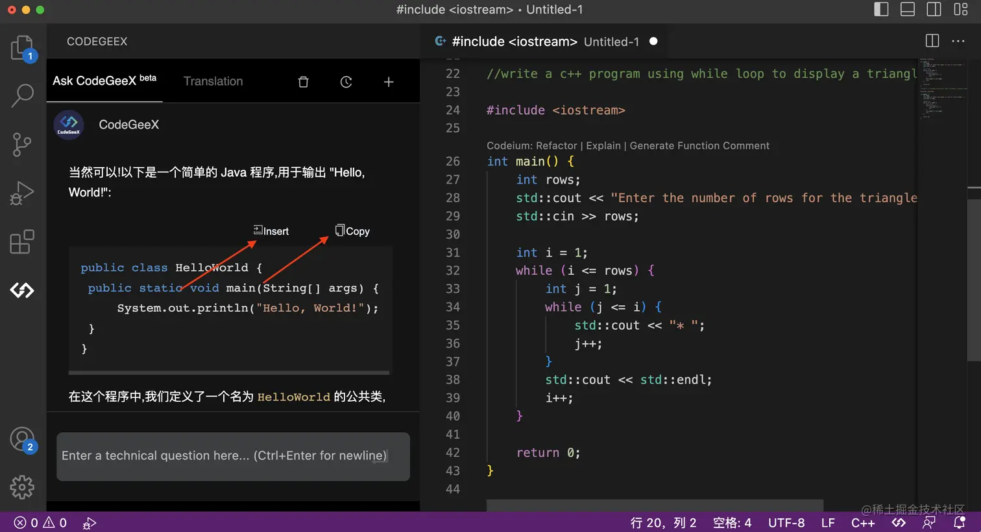Click the 'std::cout << std::endl;' line
Screen dimensions: 981x532
click(629, 380)
